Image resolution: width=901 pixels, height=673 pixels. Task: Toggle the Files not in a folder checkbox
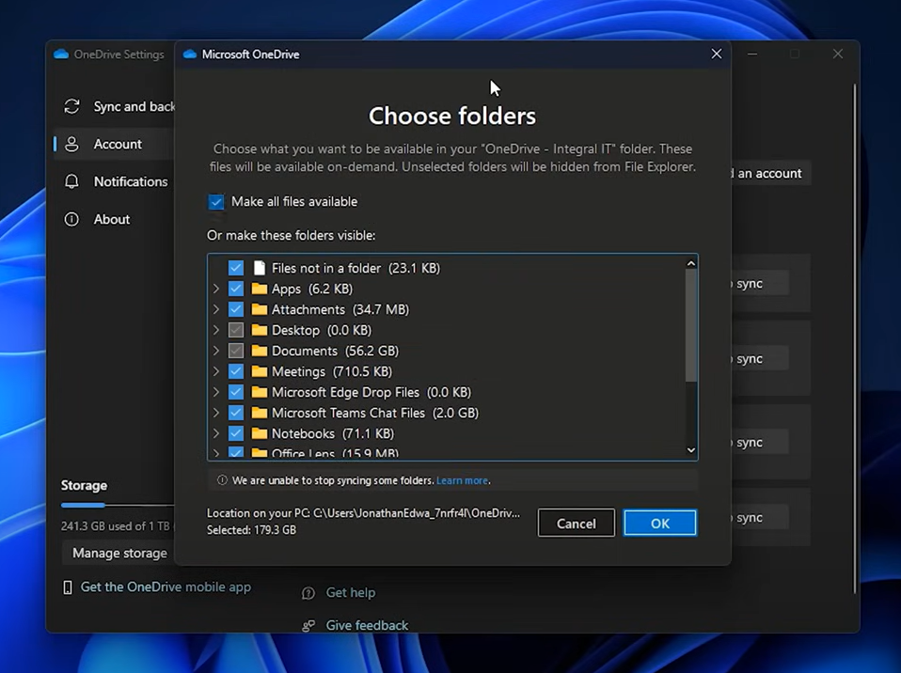point(235,268)
